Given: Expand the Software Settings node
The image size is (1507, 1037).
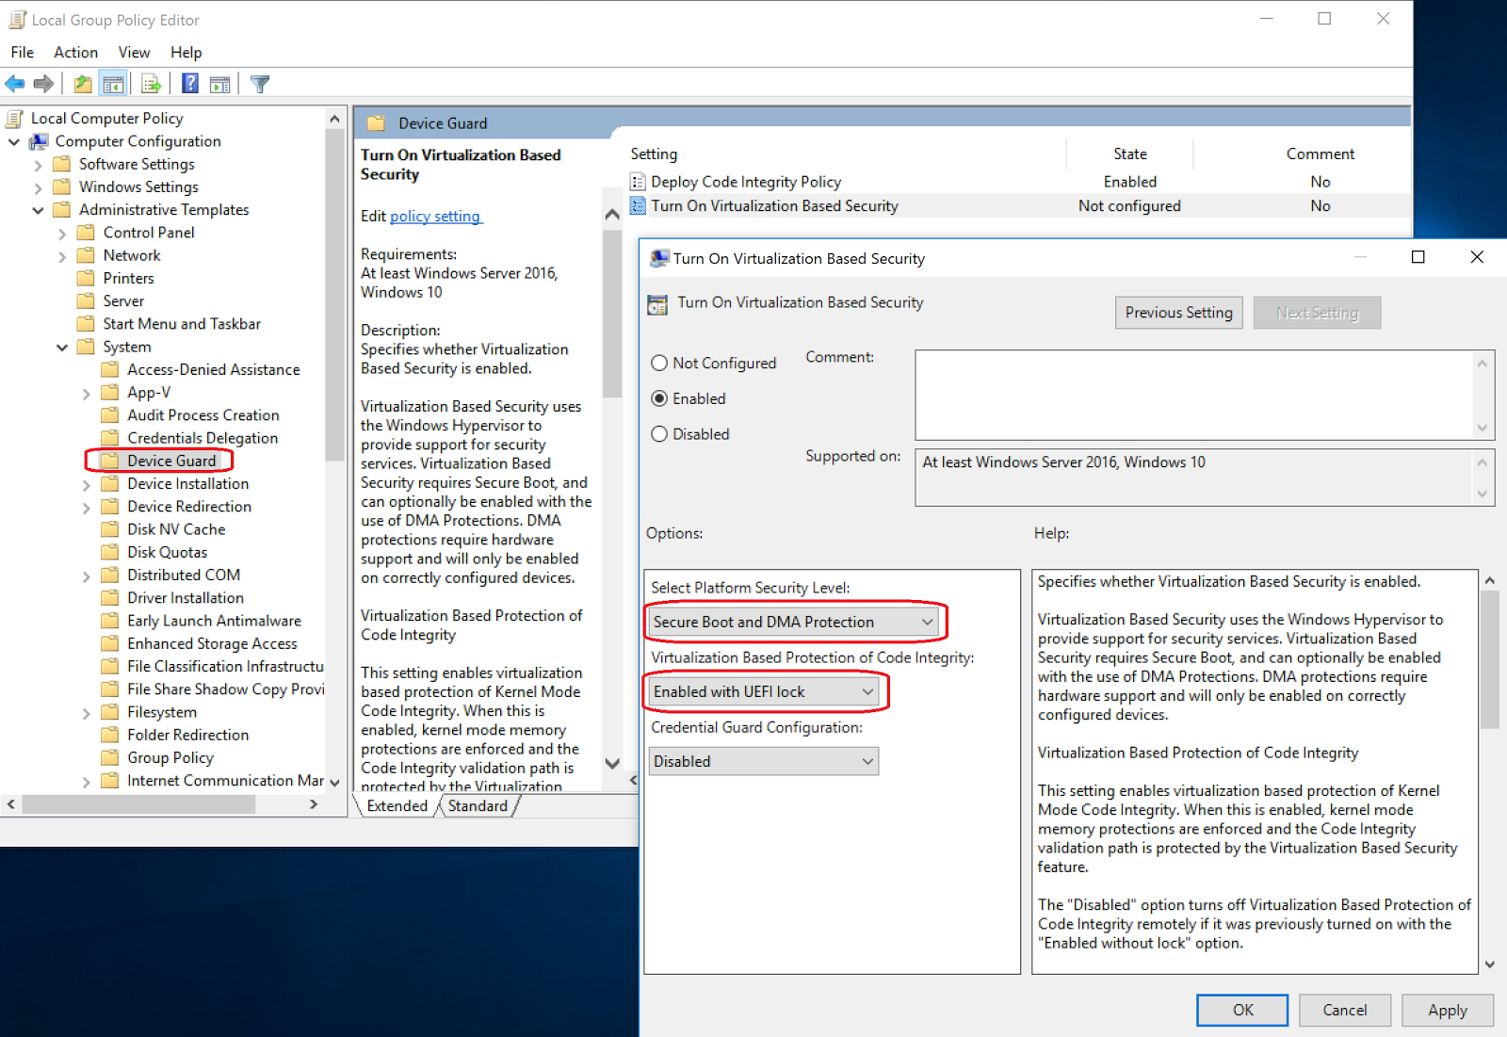Looking at the screenshot, I should pos(38,165).
